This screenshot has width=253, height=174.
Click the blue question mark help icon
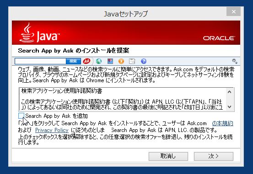click(x=144, y=61)
